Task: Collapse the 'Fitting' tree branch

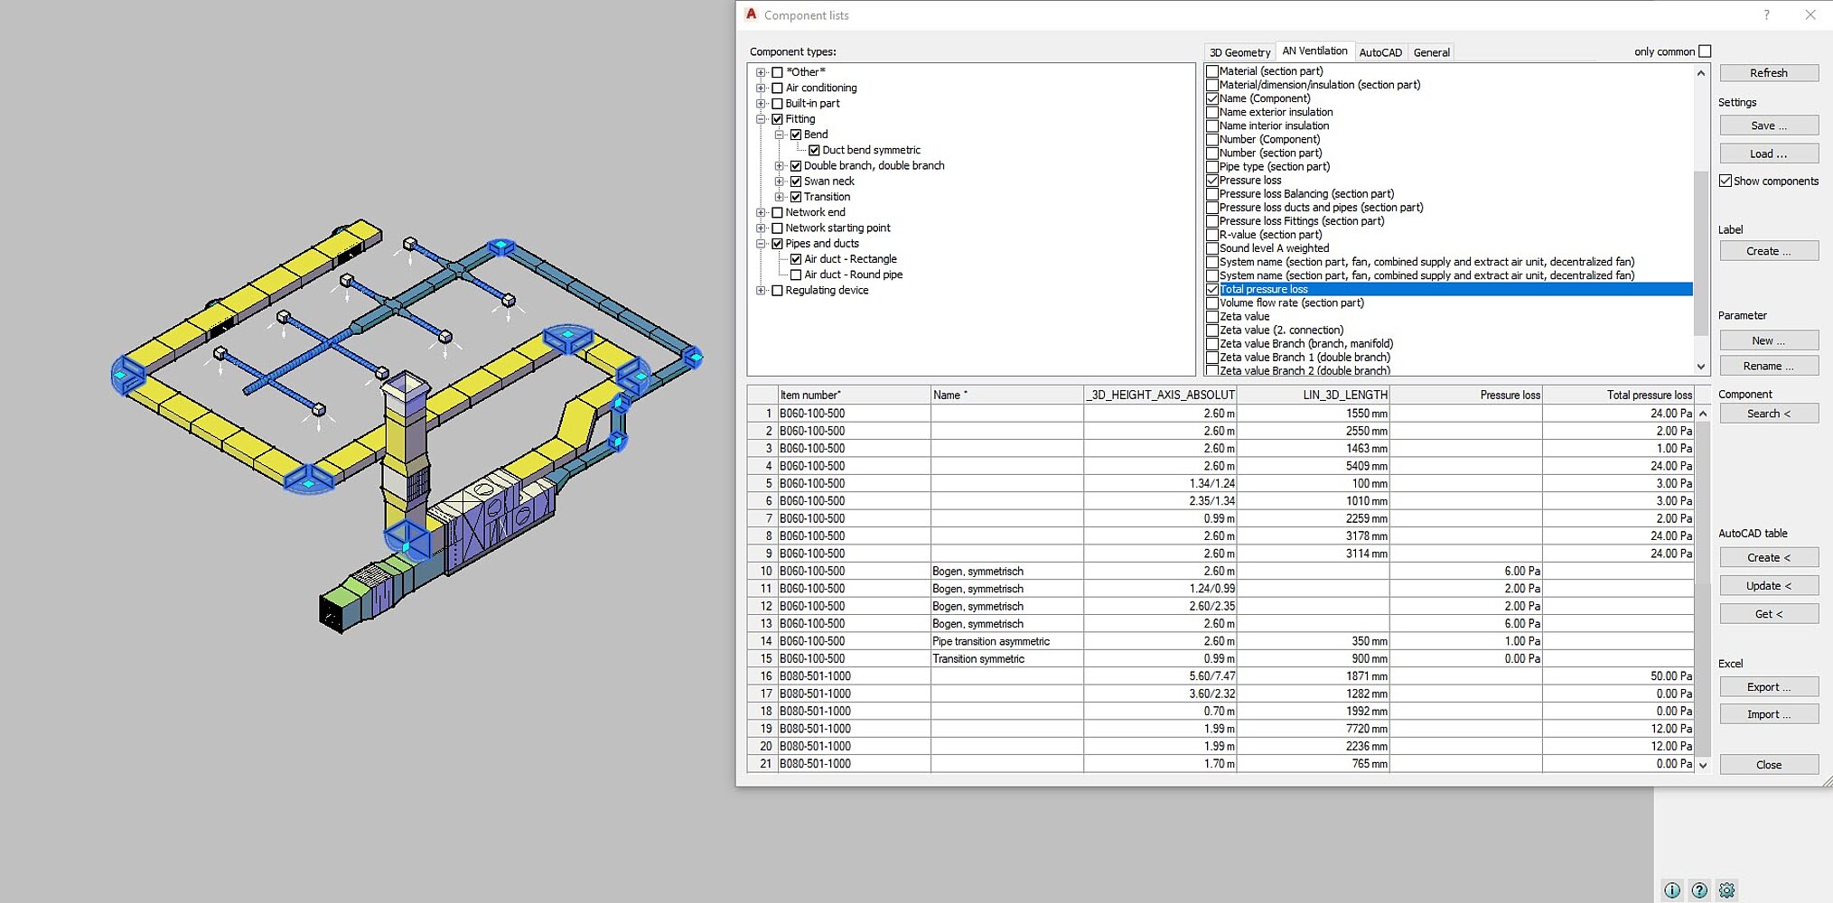Action: point(762,118)
